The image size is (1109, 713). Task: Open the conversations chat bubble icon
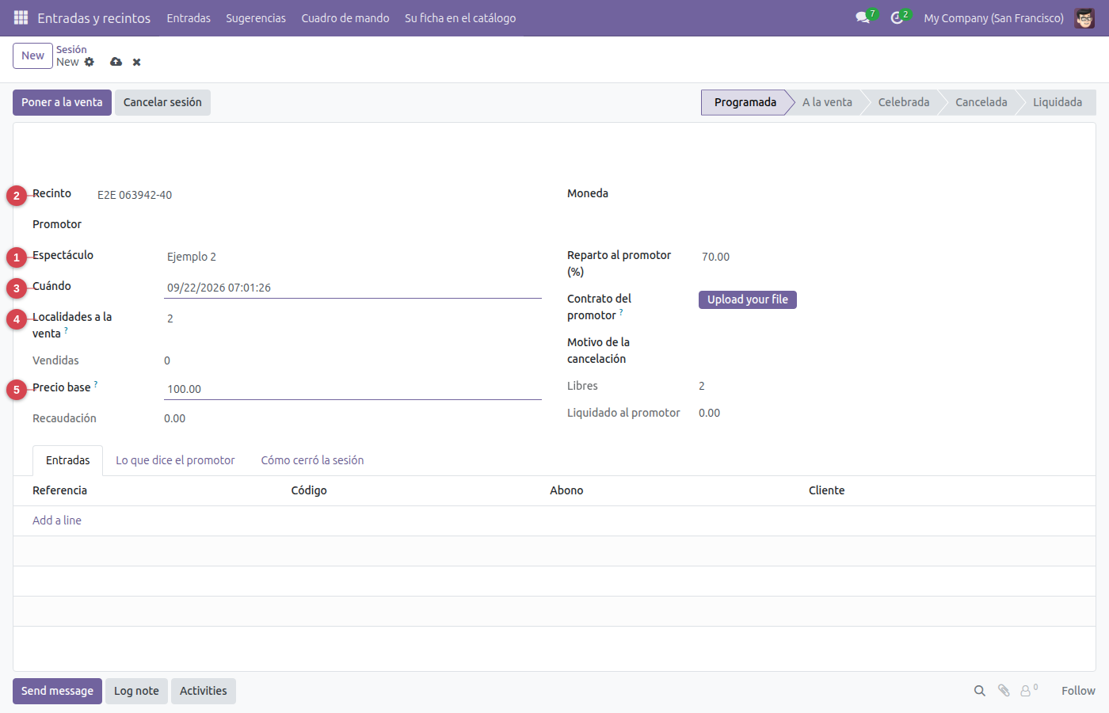(x=863, y=17)
